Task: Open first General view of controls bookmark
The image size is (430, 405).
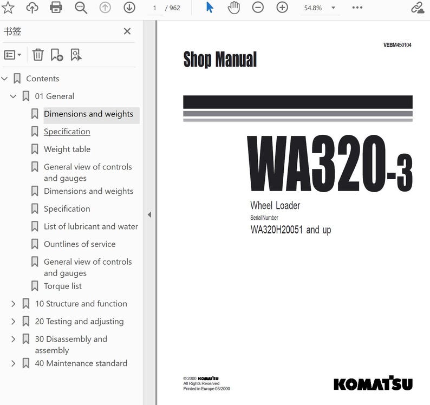Action: point(88,173)
